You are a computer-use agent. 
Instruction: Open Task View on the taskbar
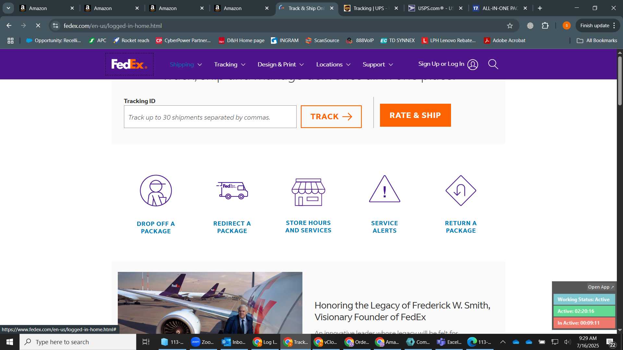click(146, 342)
